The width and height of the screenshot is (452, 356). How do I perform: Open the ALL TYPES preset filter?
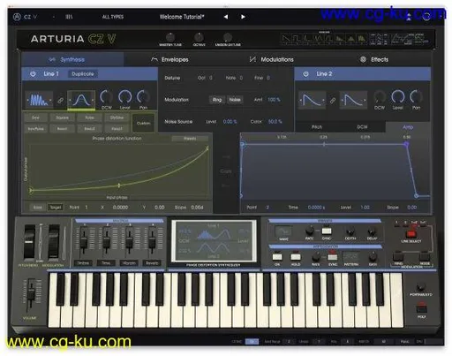[113, 17]
